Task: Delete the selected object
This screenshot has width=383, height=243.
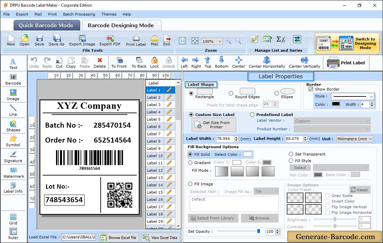Action: click(x=100, y=63)
